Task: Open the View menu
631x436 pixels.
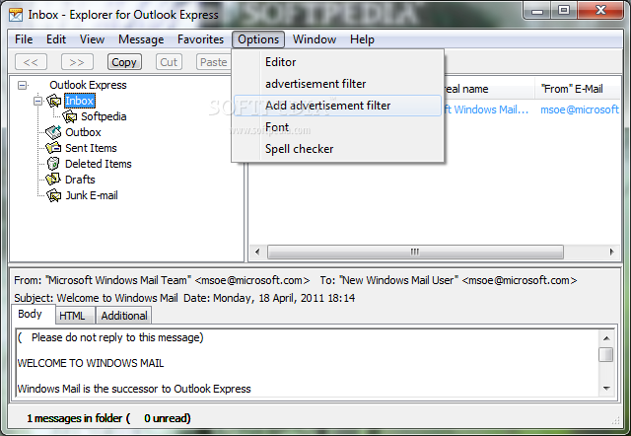Action: click(x=92, y=39)
